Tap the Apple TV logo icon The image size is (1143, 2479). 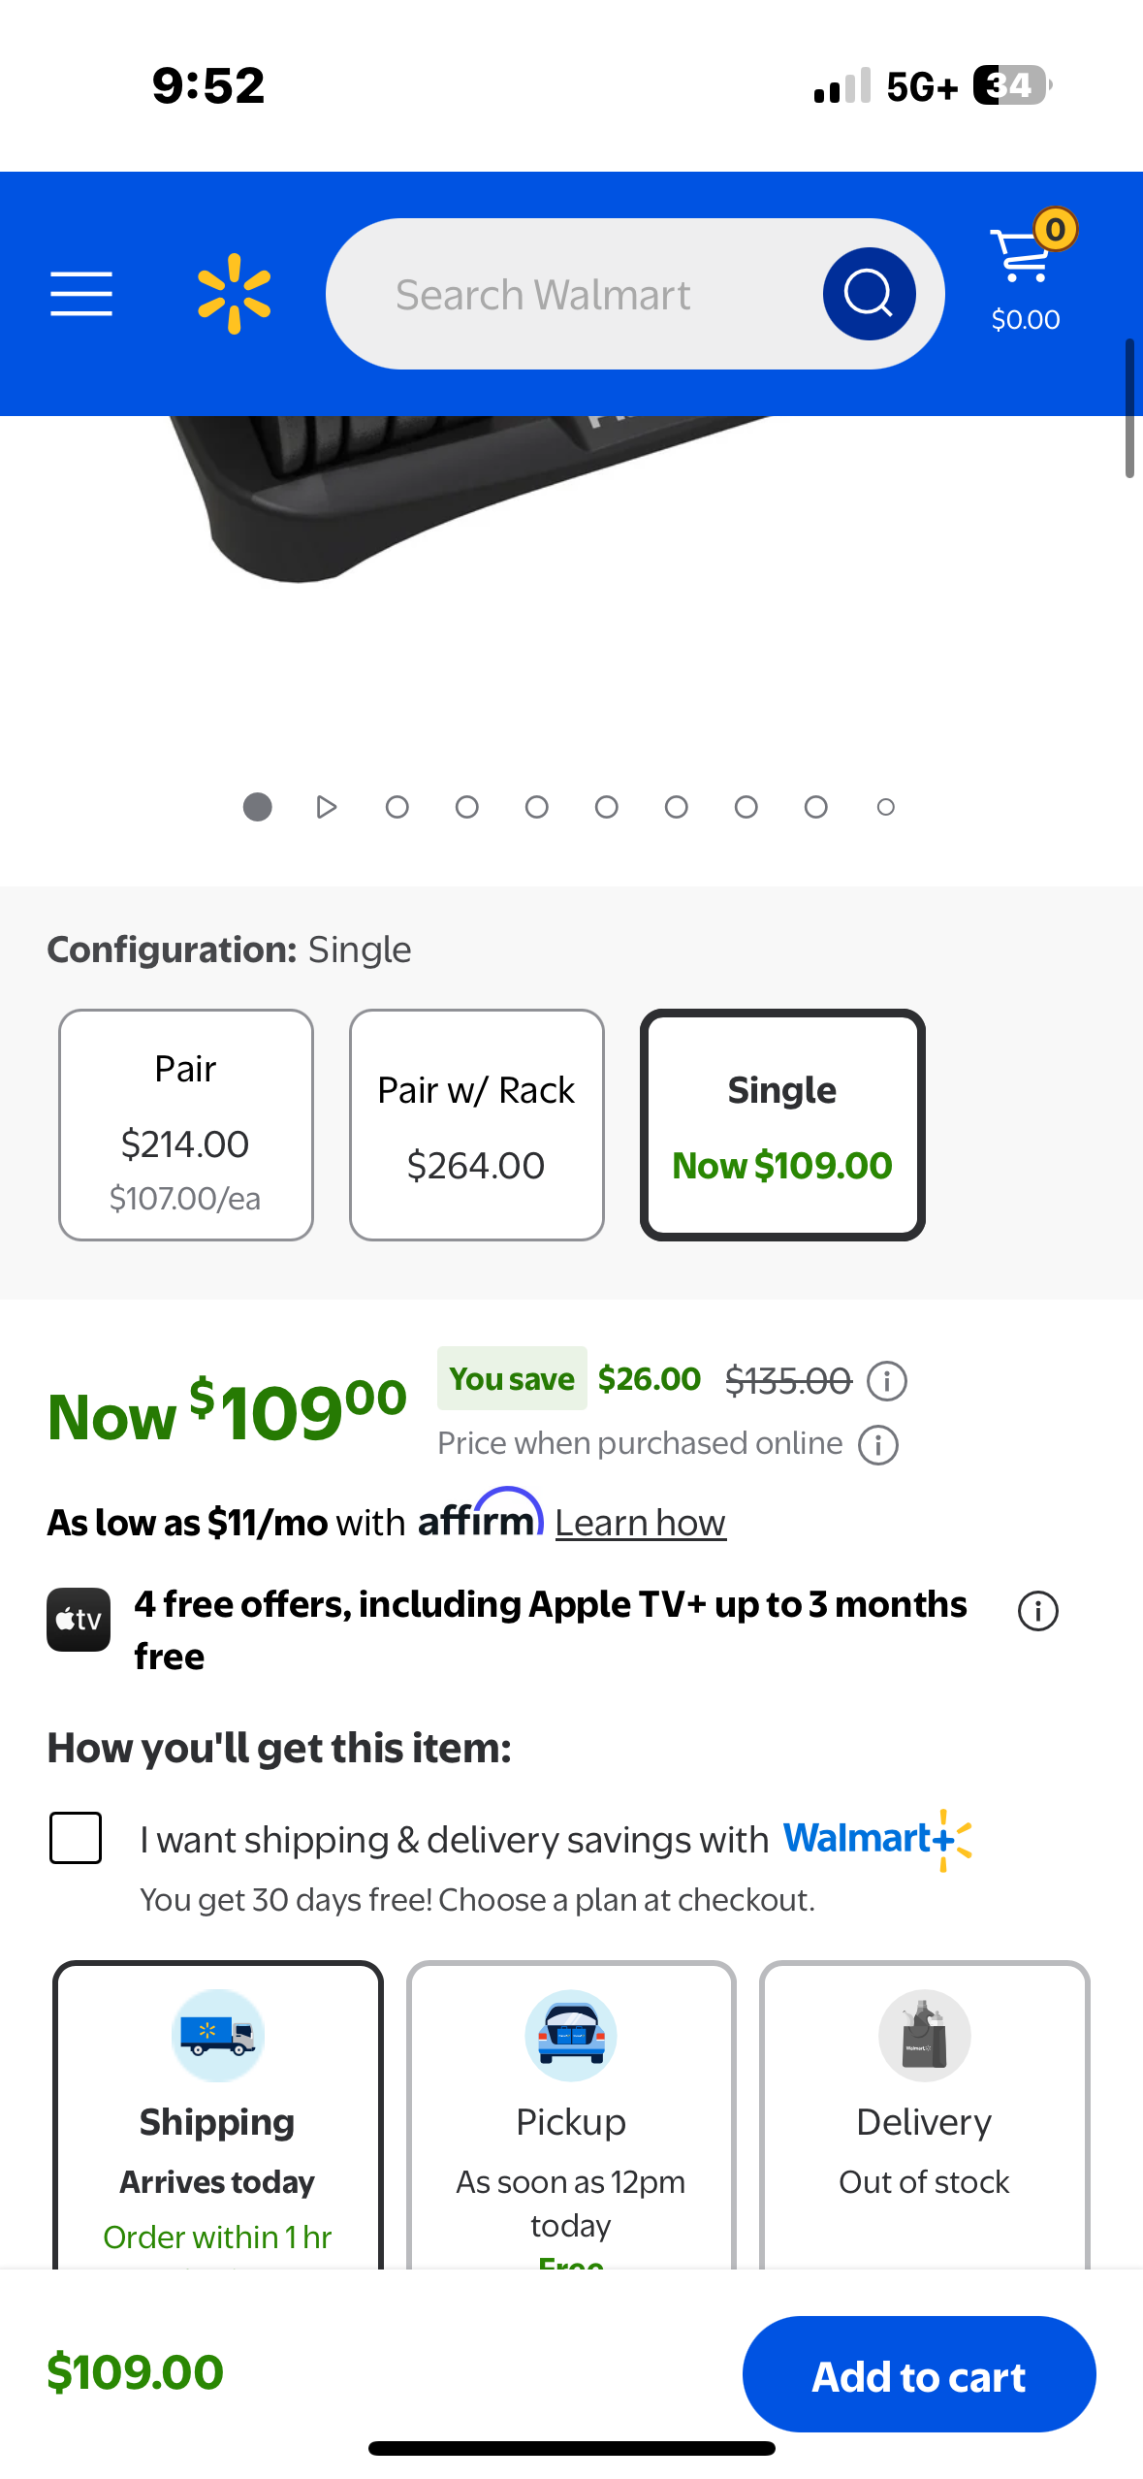(79, 1619)
